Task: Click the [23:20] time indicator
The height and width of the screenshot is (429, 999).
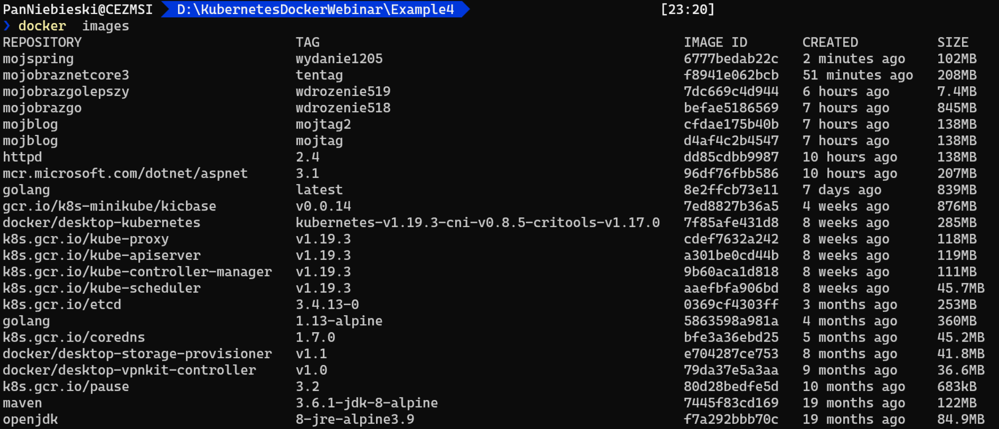Action: coord(687,9)
